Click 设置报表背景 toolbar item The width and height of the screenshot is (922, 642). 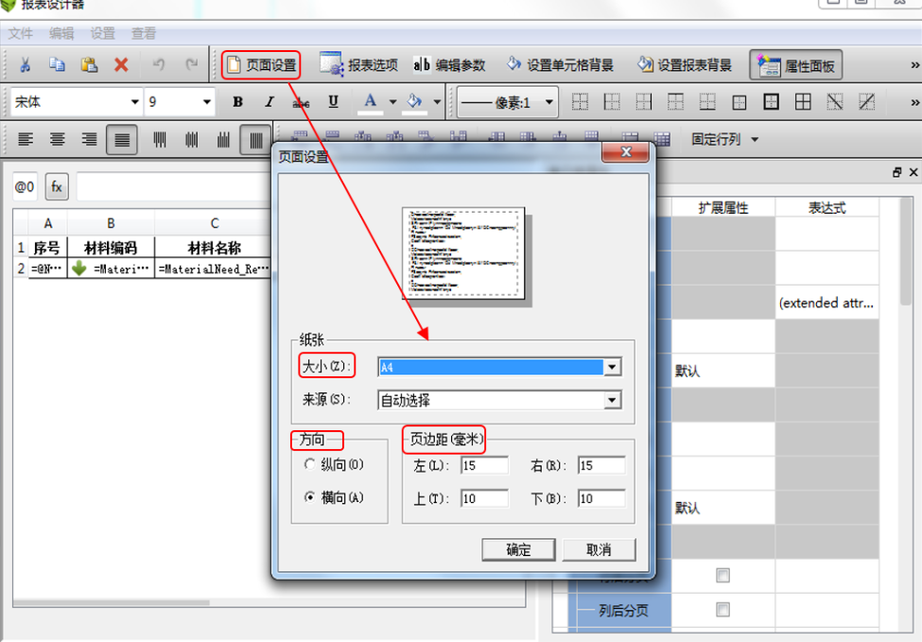click(685, 64)
